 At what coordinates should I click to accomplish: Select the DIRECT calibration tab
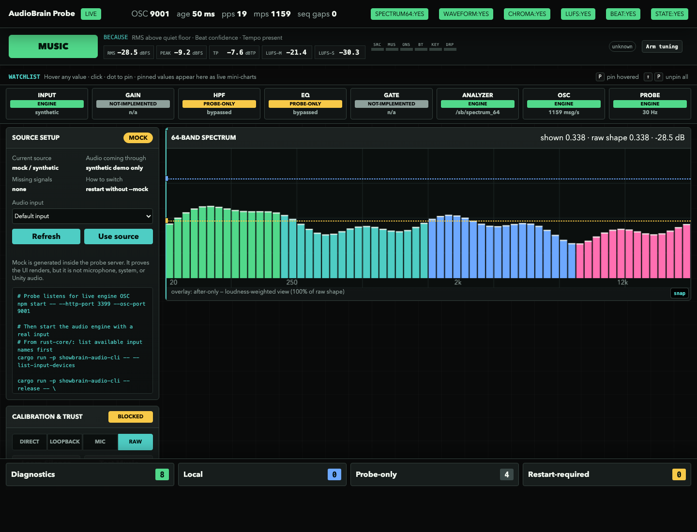[x=30, y=442]
